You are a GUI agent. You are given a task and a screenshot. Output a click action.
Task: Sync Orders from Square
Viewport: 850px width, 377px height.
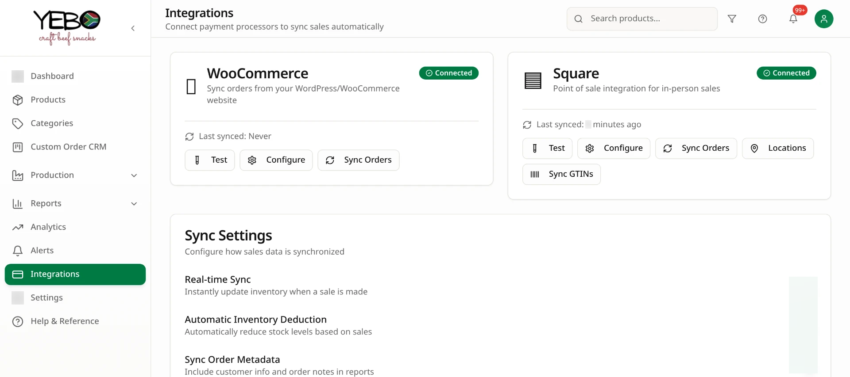(696, 148)
